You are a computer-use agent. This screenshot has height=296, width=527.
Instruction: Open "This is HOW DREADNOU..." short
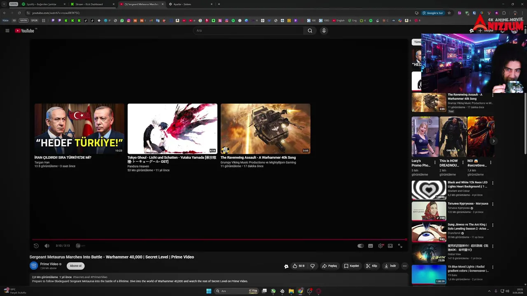point(453,137)
